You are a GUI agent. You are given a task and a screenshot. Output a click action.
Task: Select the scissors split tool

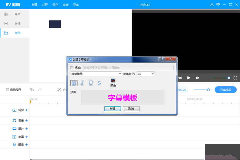point(59,90)
